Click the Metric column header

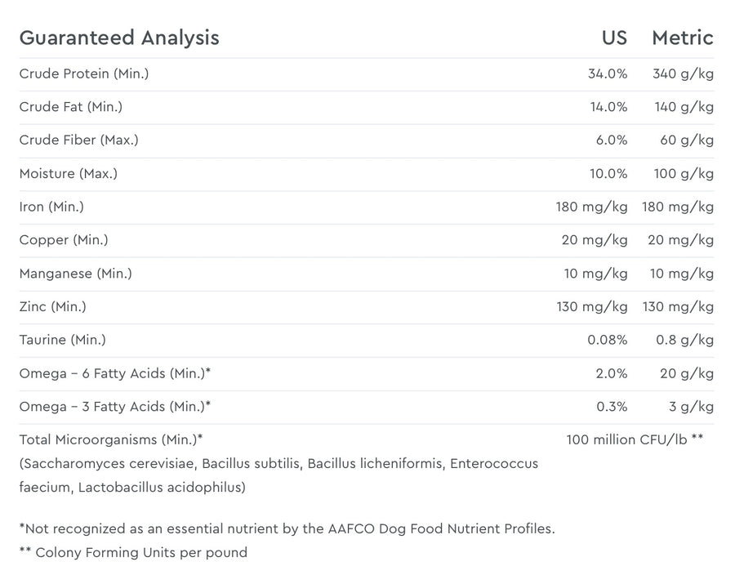point(682,38)
